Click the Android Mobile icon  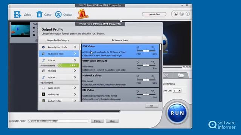[44, 100]
